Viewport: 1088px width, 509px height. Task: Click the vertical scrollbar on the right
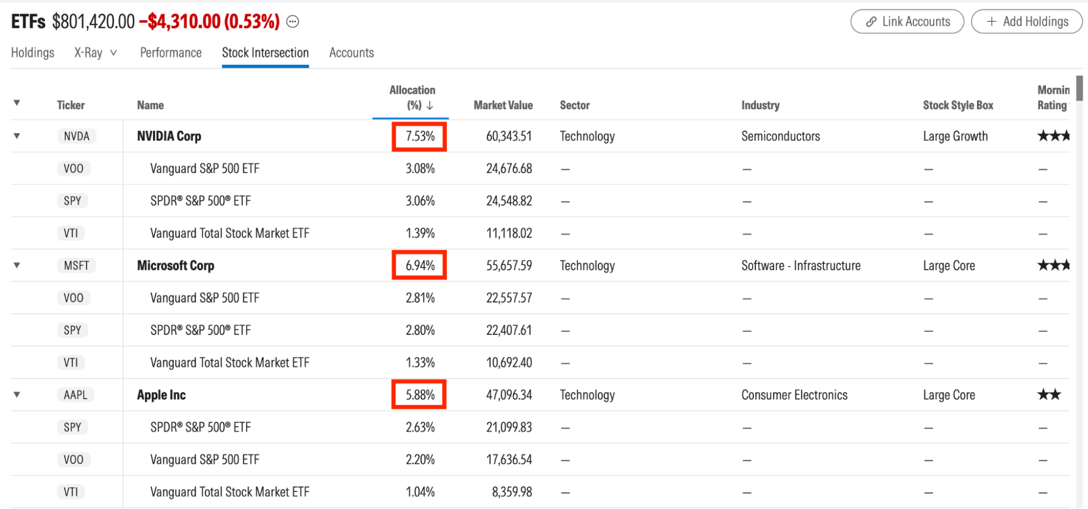coord(1079,89)
